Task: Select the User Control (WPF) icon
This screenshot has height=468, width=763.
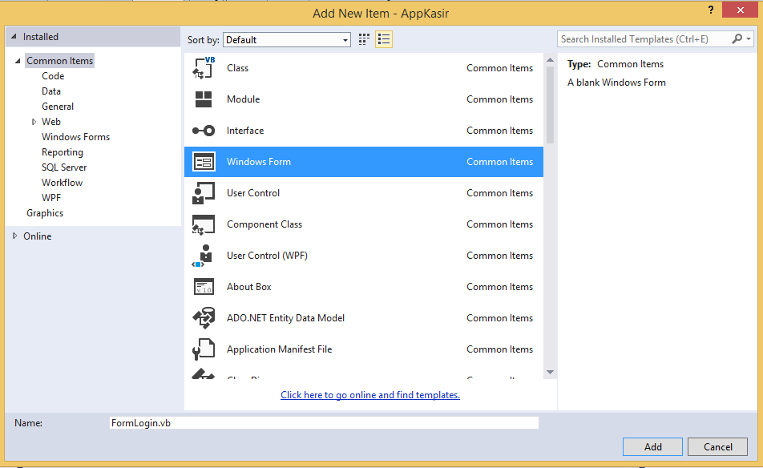Action: [204, 256]
